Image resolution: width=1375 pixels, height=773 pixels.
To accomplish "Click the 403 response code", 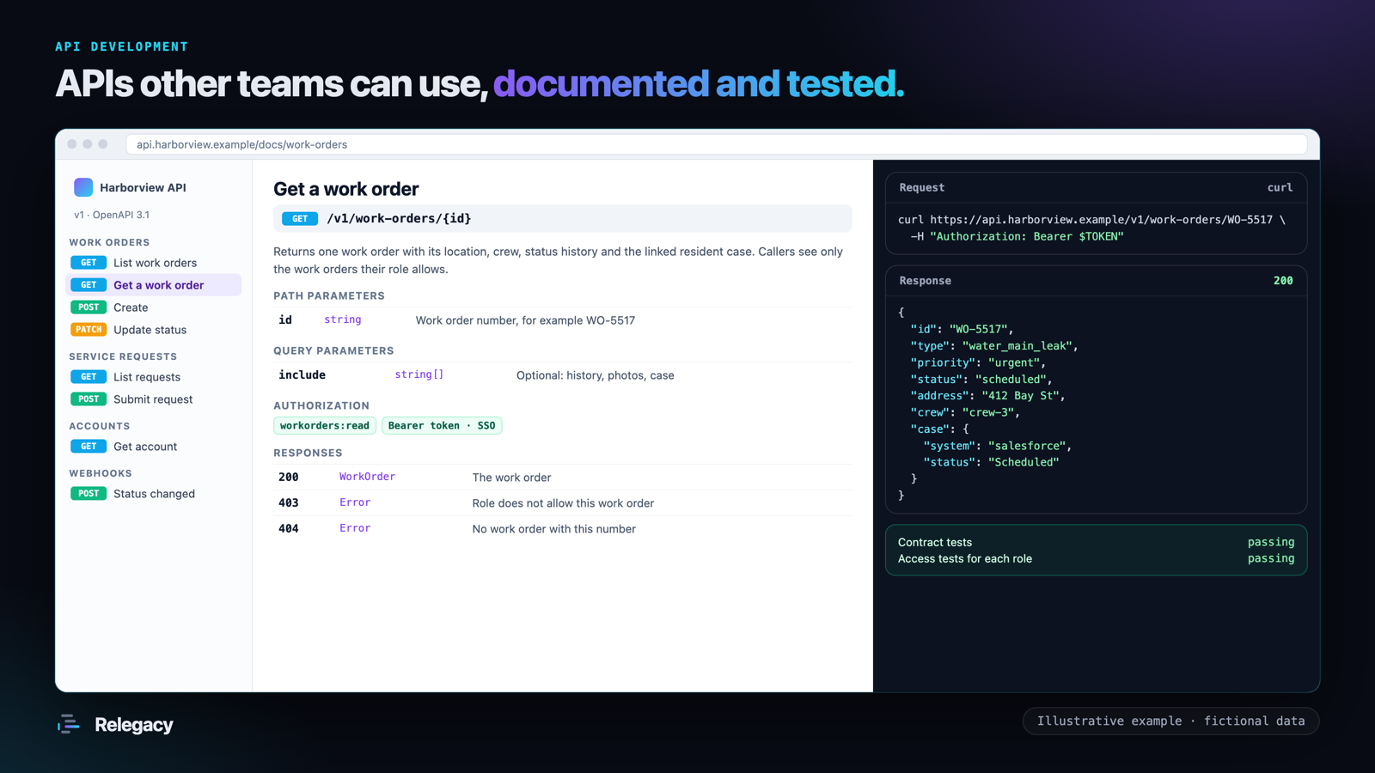I will [289, 502].
